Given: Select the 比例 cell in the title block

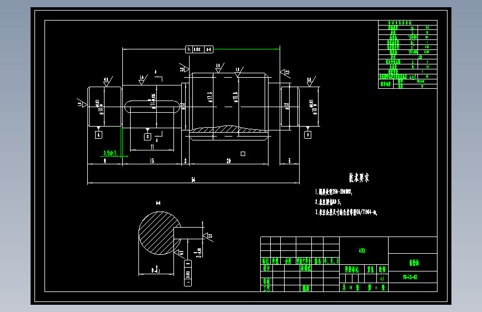Looking at the screenshot, I should 382,269.
